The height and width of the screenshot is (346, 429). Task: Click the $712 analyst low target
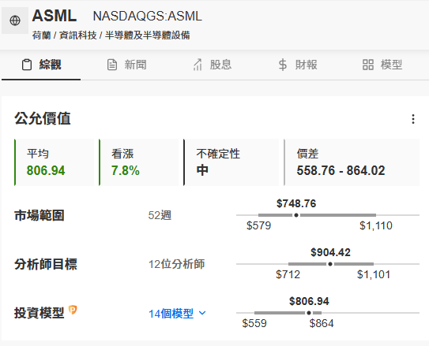click(x=288, y=274)
